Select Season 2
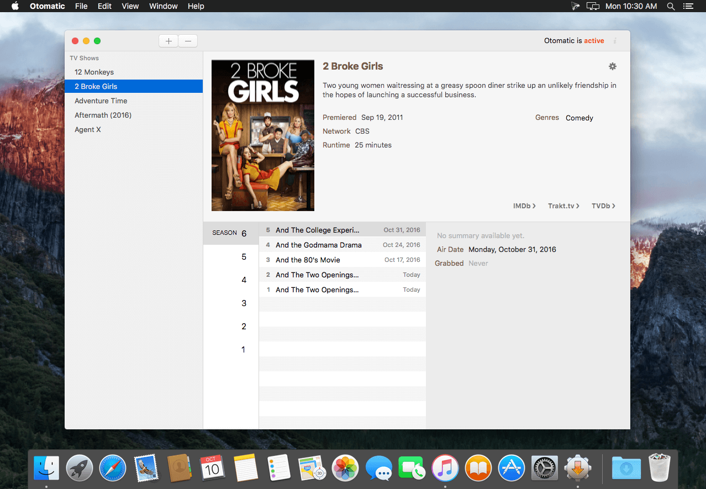Screen dimensions: 706x489 [231, 327]
